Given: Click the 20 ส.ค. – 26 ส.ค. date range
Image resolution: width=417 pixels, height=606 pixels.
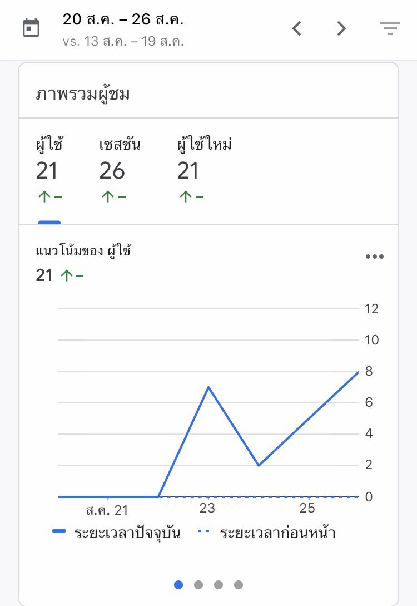Looking at the screenshot, I should [123, 20].
